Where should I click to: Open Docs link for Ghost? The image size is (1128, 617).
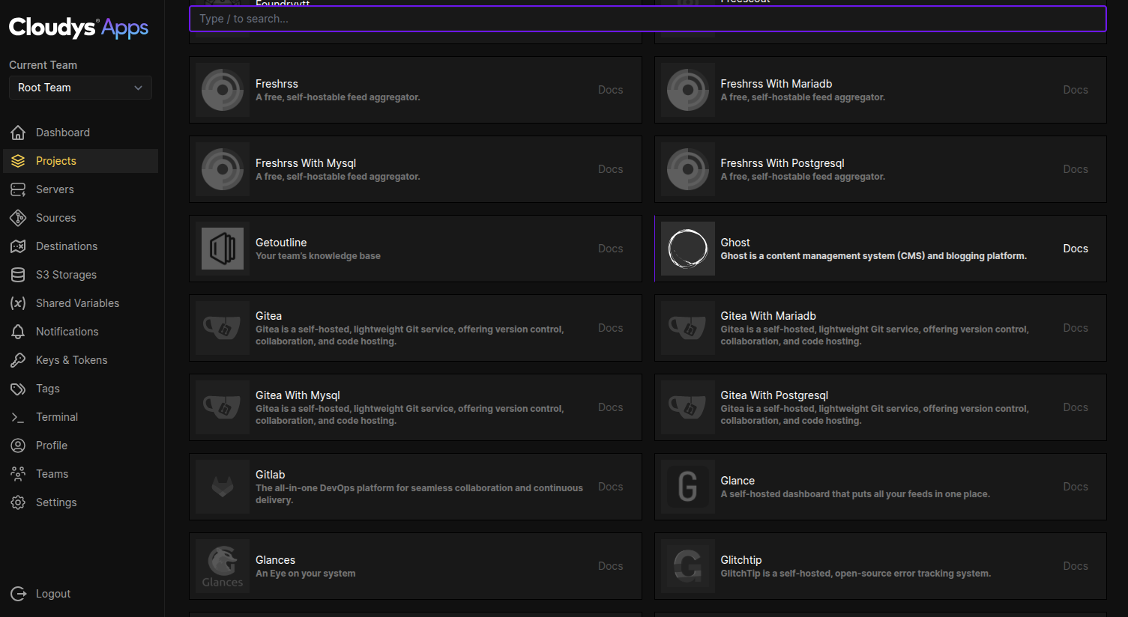tap(1076, 249)
